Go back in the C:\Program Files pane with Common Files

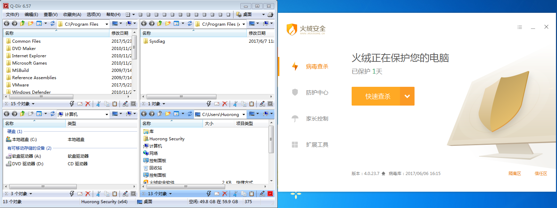point(7,24)
